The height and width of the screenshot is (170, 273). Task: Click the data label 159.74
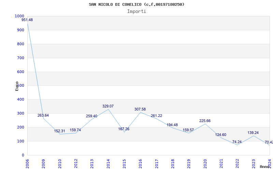click(x=75, y=130)
